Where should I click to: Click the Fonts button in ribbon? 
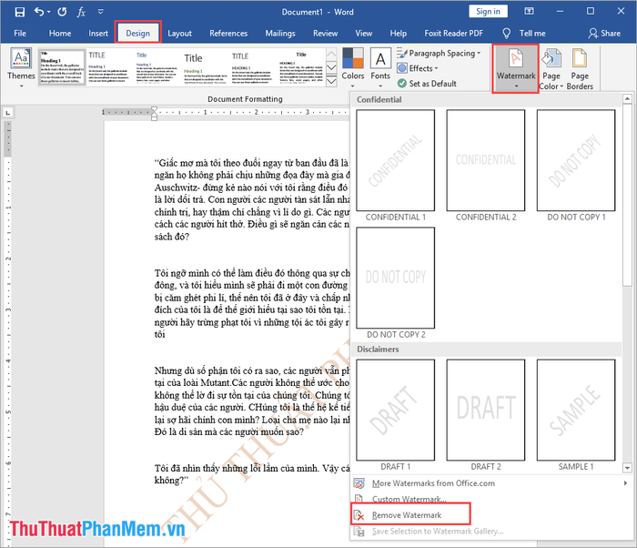(380, 66)
